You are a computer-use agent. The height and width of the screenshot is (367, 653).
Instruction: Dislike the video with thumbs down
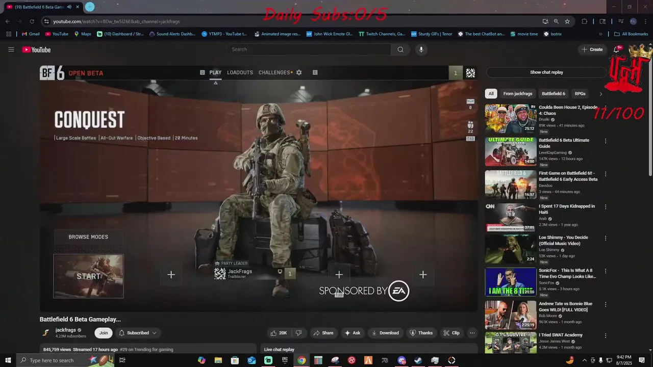pyautogui.click(x=298, y=333)
